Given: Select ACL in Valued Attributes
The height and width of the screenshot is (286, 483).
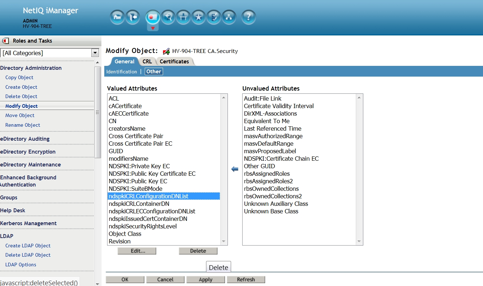Looking at the screenshot, I should tap(164, 98).
